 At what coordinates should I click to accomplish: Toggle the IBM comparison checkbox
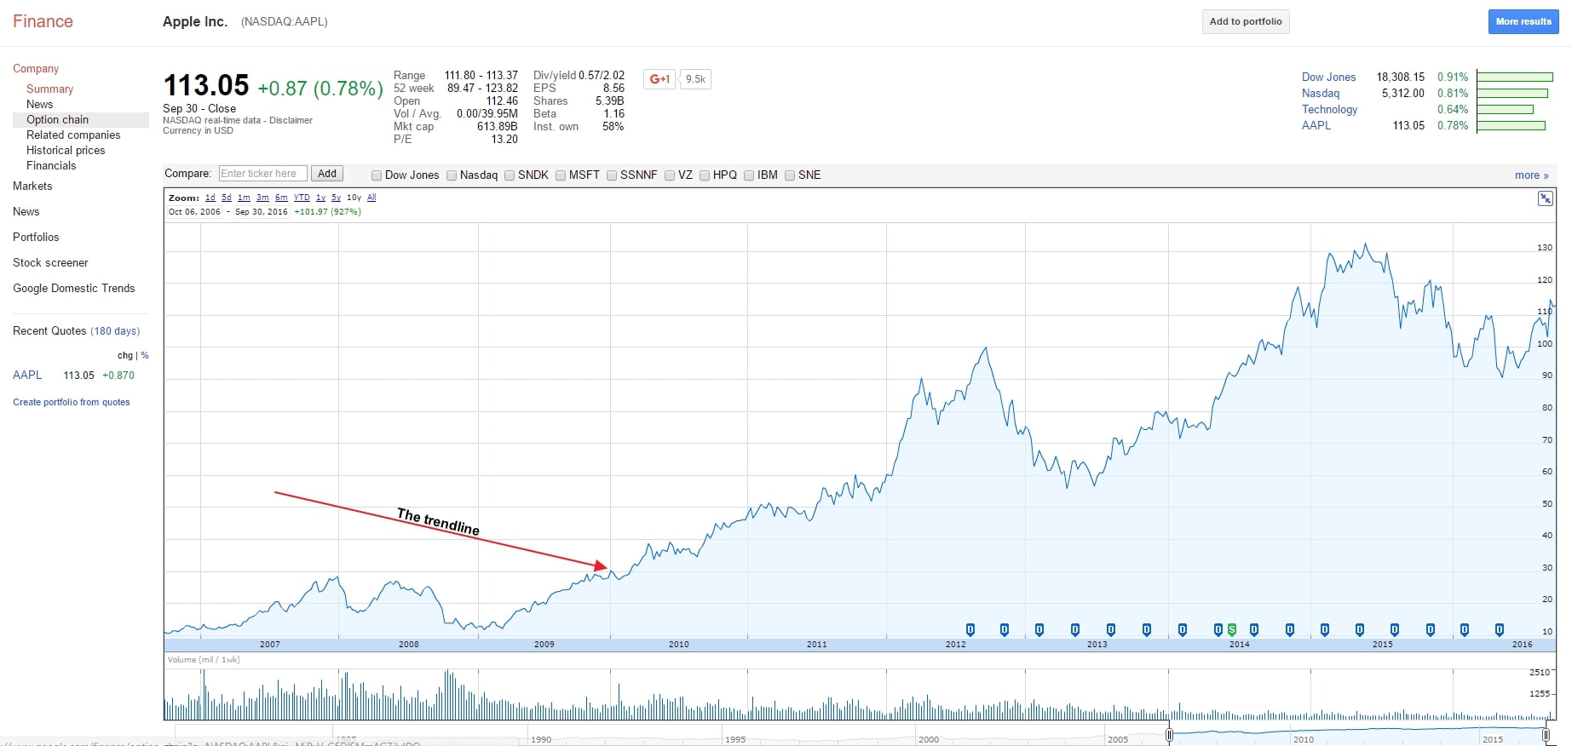tap(749, 175)
